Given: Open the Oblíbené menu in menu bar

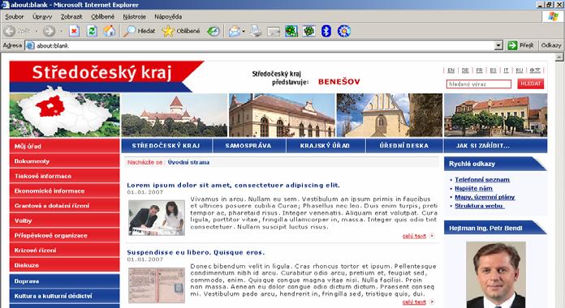Looking at the screenshot, I should (x=103, y=16).
